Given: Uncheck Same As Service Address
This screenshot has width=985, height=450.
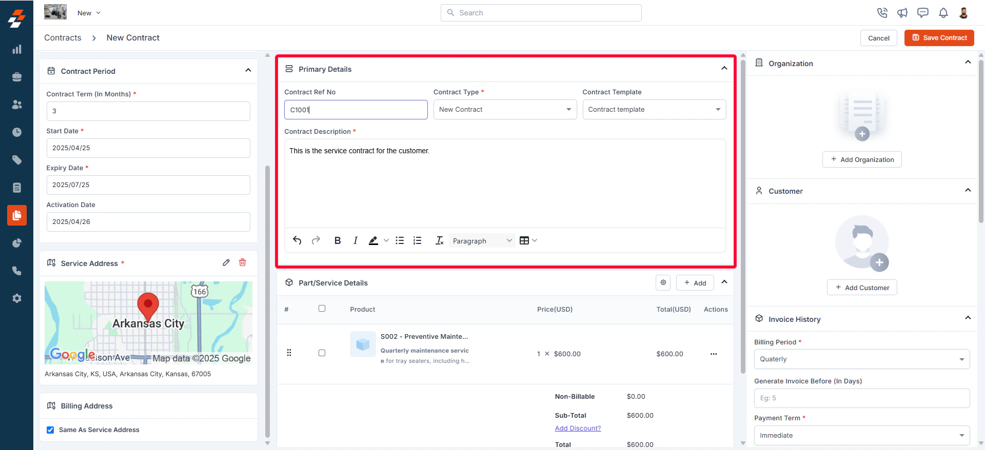Looking at the screenshot, I should [x=50, y=430].
